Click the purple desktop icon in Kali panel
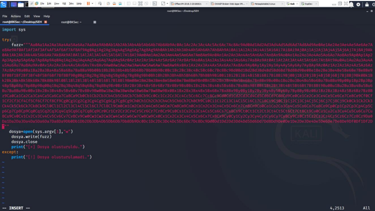Viewport: 375px width, 211px height. click(14, 4)
